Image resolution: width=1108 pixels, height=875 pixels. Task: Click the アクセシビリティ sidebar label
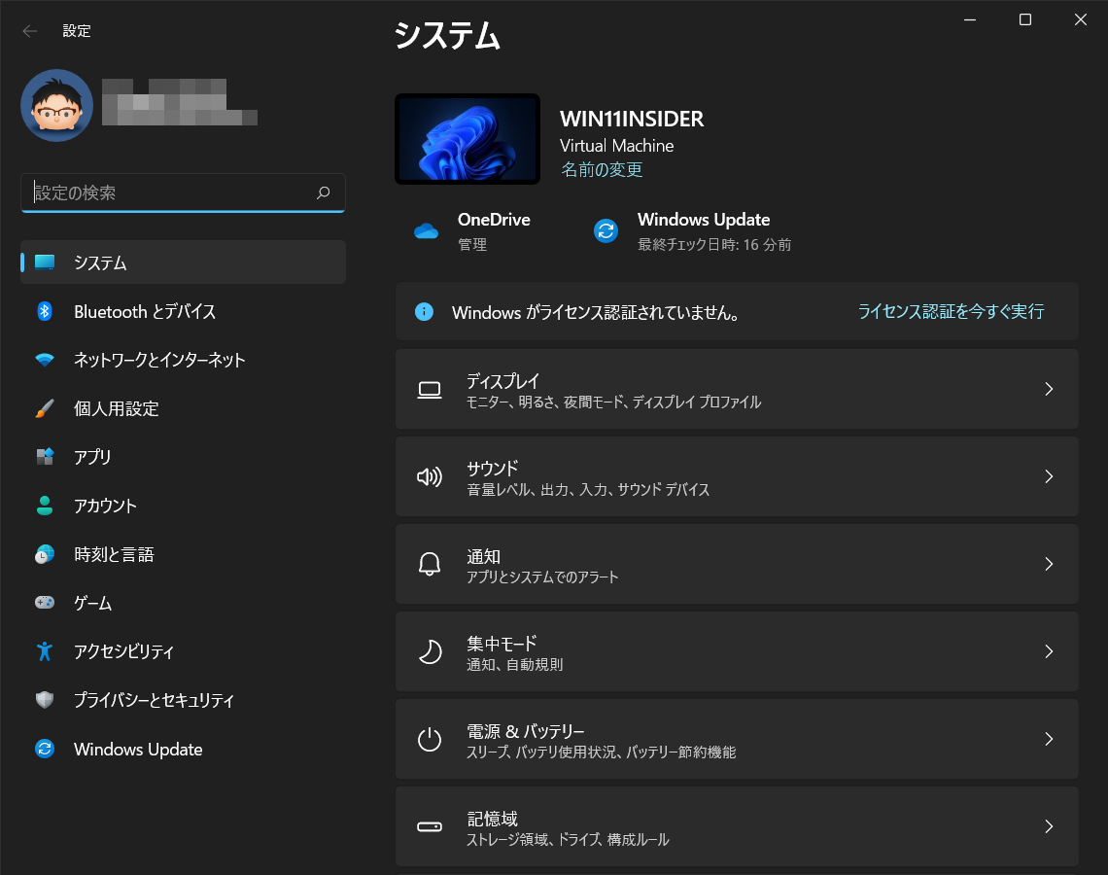(123, 651)
